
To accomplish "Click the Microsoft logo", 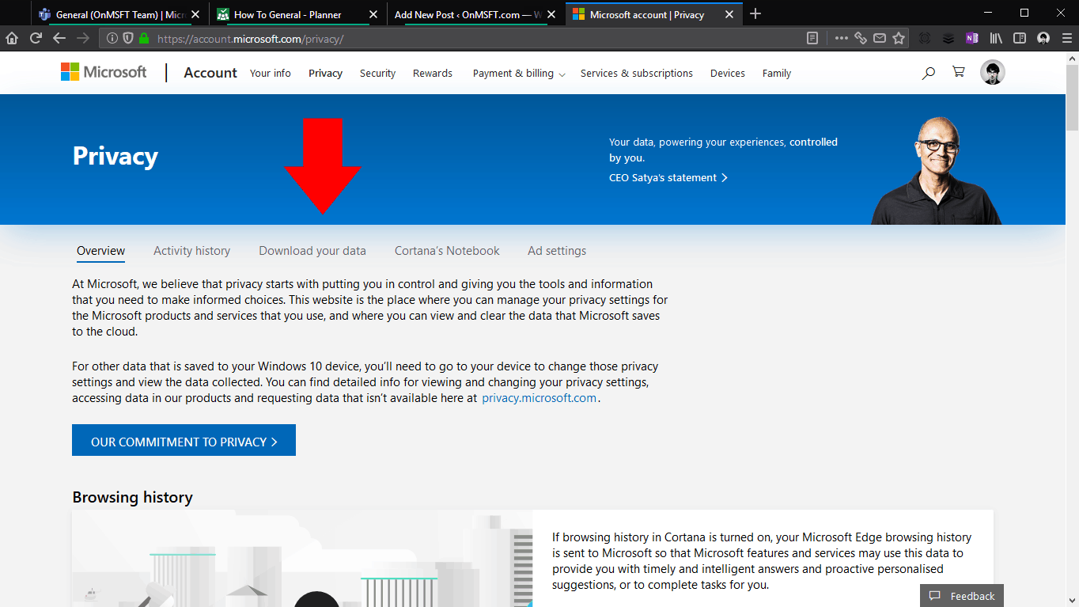I will pyautogui.click(x=104, y=72).
